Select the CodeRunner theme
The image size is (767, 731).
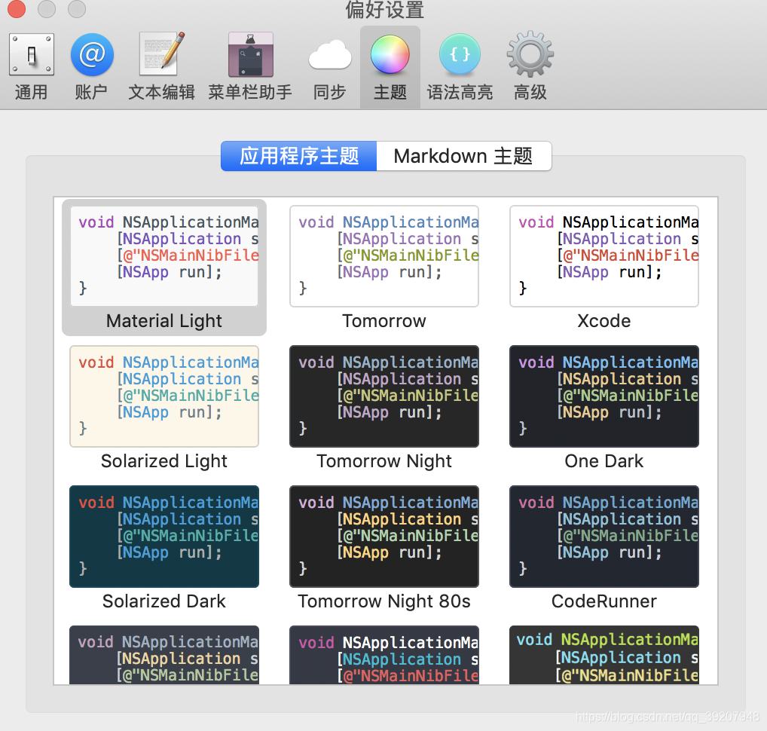604,537
